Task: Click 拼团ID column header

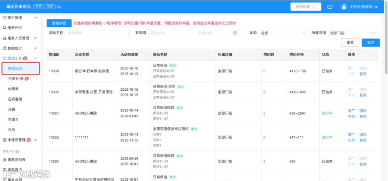Action: coord(54,55)
